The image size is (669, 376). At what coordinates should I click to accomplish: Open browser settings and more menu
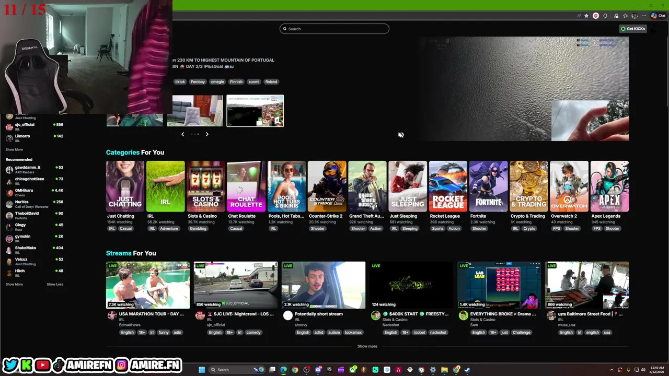(x=644, y=16)
